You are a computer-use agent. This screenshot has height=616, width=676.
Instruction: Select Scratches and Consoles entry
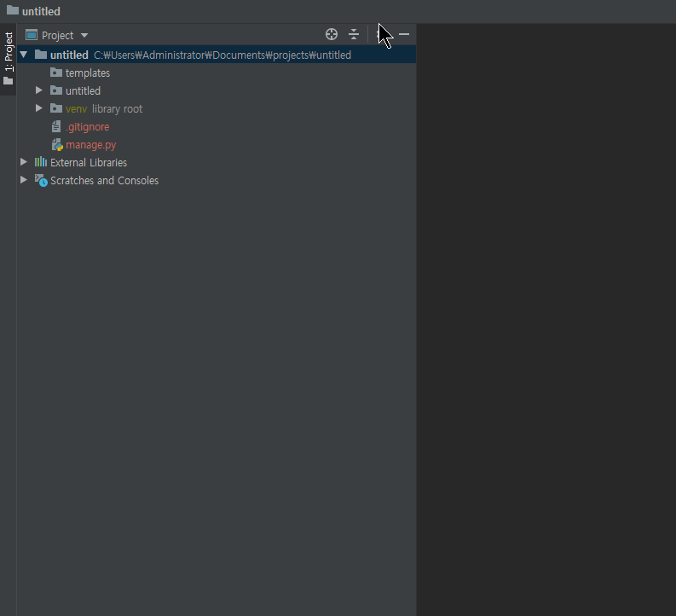pyautogui.click(x=217, y=180)
